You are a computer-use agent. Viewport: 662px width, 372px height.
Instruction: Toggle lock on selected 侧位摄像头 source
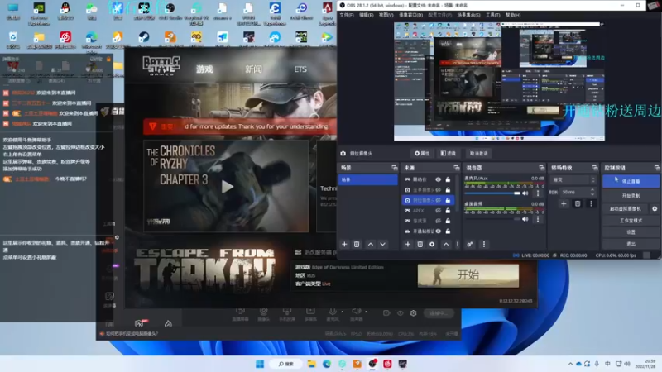pyautogui.click(x=448, y=200)
